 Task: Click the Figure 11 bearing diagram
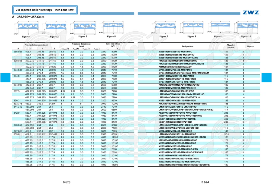pos(219,28)
